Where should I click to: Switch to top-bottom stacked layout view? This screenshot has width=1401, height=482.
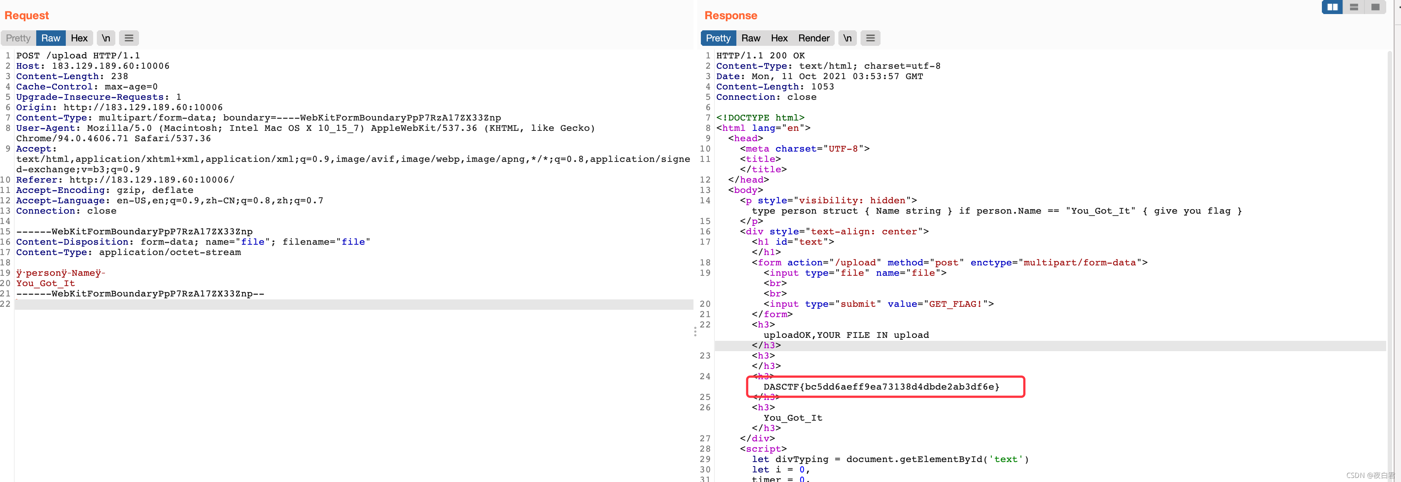[1354, 7]
